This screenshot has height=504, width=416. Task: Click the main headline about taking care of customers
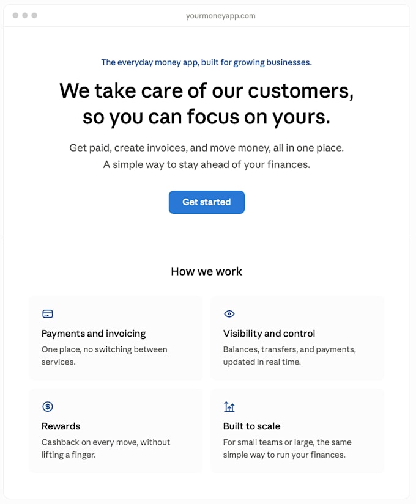click(x=206, y=103)
